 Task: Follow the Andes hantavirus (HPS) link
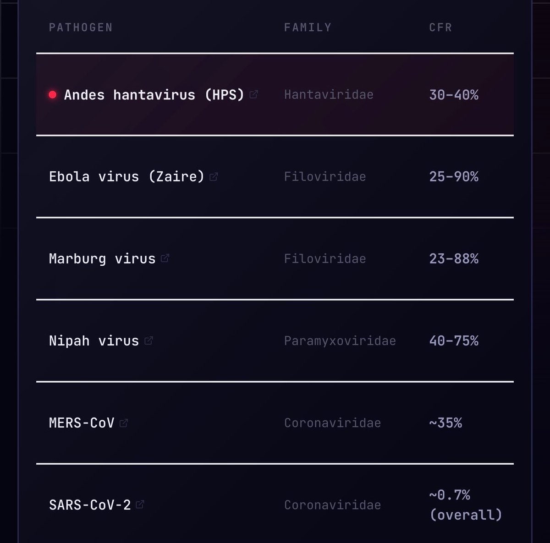click(154, 95)
